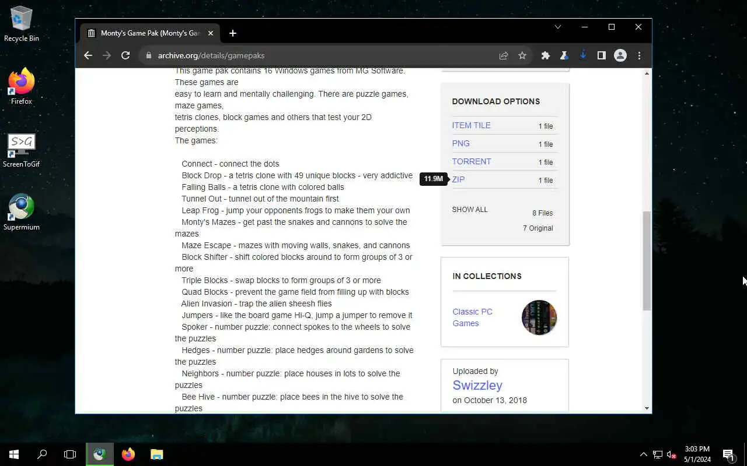
Task: Click the Firefox taskbar icon
Action: [x=128, y=454]
